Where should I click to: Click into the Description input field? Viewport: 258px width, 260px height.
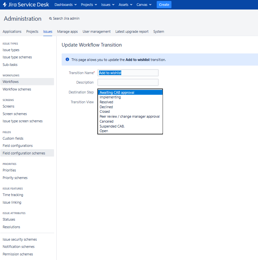coord(128,82)
